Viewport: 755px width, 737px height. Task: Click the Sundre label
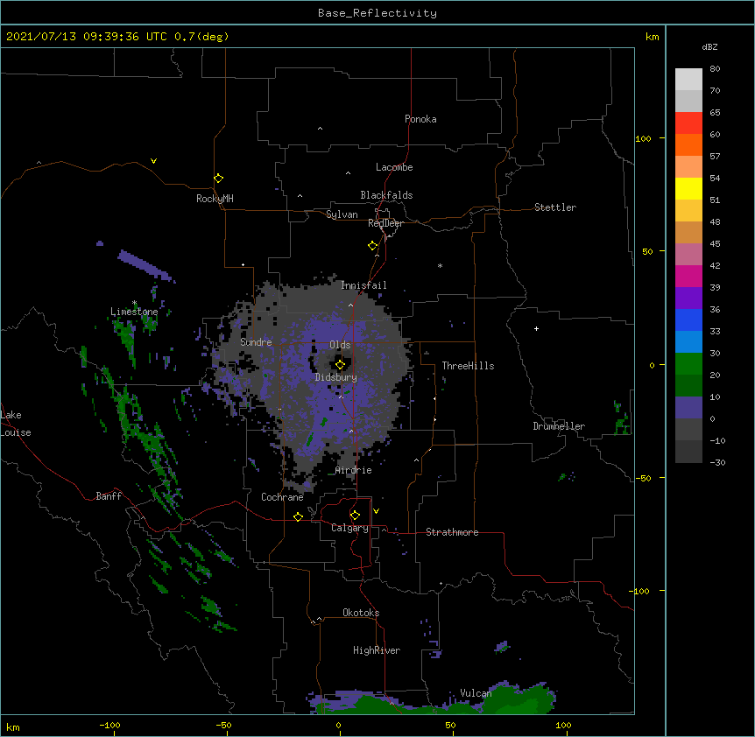[256, 342]
